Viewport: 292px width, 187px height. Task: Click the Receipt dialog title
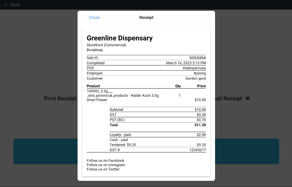(146, 18)
